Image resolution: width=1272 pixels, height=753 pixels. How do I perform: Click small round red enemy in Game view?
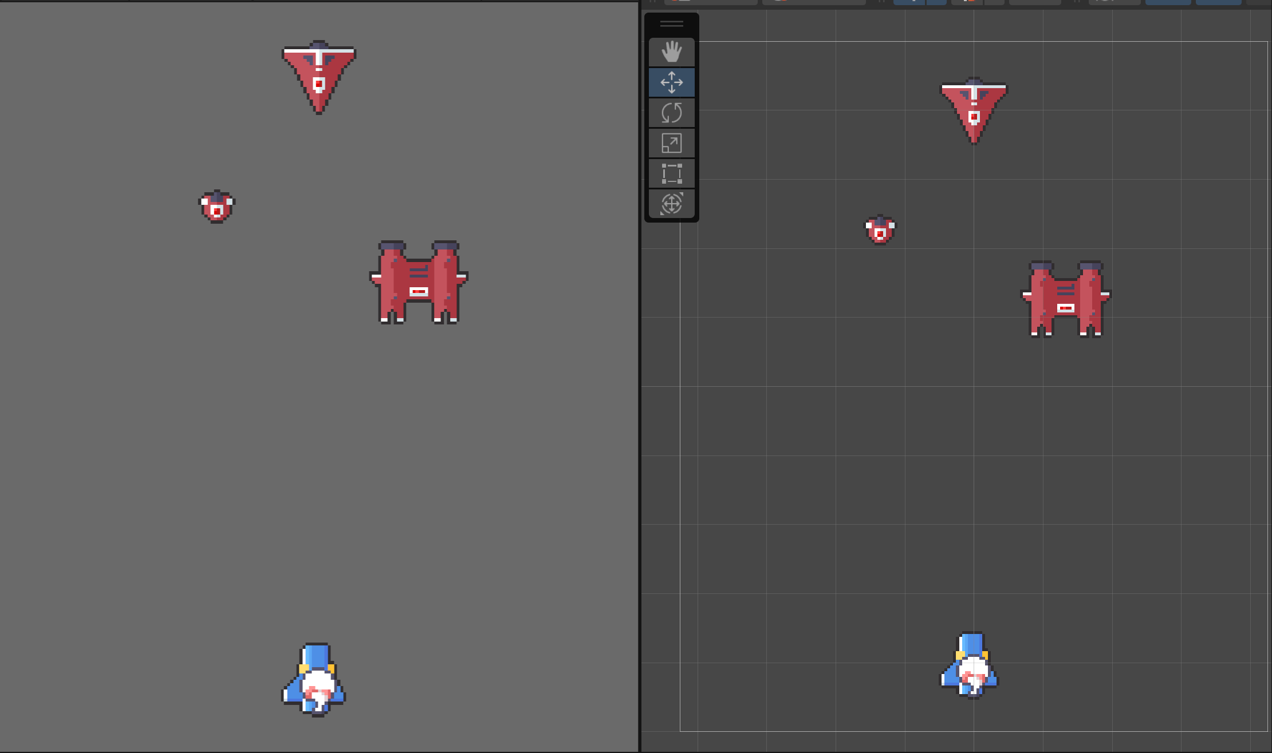[x=216, y=207]
